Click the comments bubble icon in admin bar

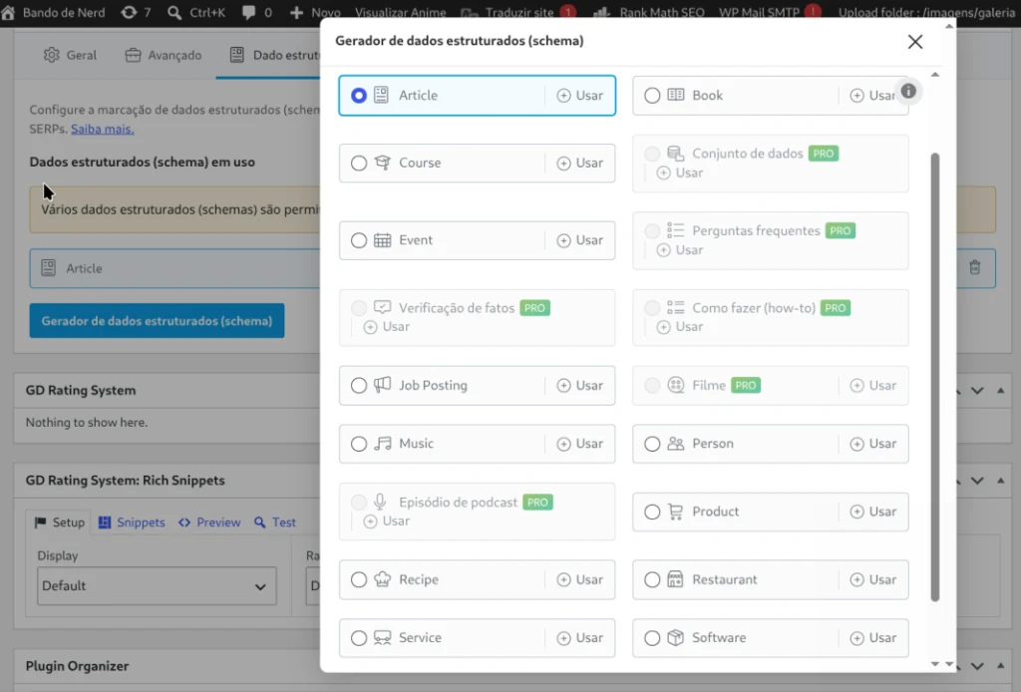[248, 12]
